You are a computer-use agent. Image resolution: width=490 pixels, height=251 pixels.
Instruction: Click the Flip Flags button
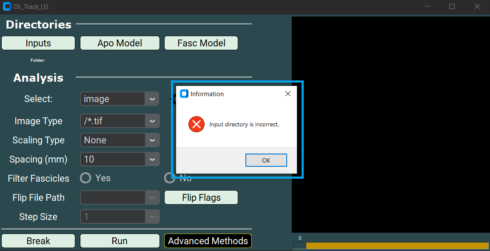(201, 197)
